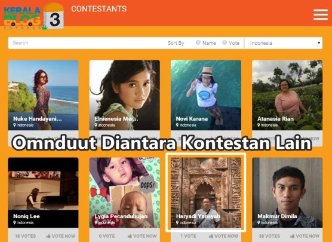The width and height of the screenshot is (332, 242).
Task: Click VOTE NOW for Noniq Lee
Action: (x=61, y=236)
